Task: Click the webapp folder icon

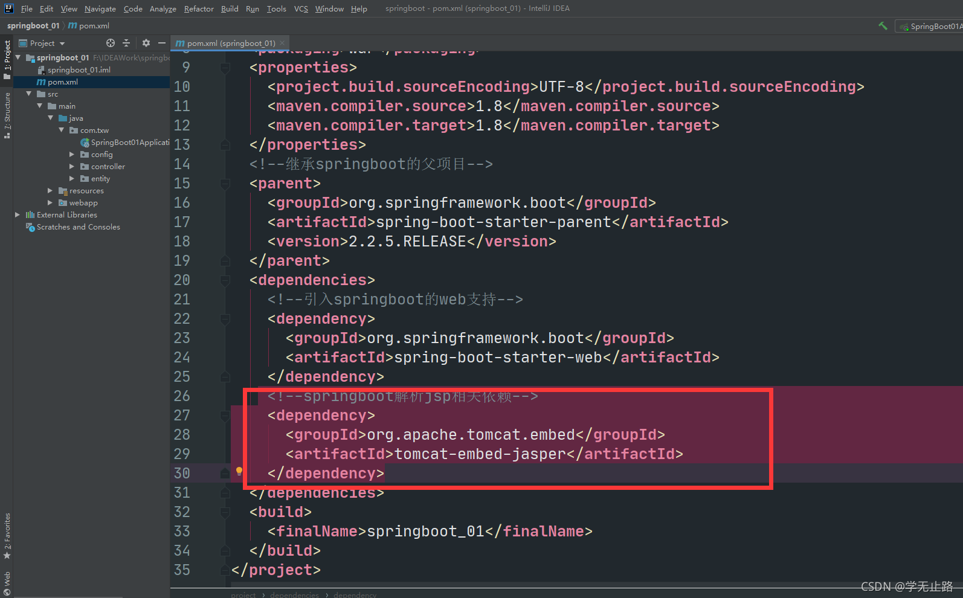Action: [x=63, y=203]
